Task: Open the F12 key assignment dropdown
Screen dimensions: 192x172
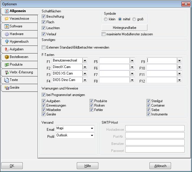Action: pyautogui.click(x=179, y=80)
